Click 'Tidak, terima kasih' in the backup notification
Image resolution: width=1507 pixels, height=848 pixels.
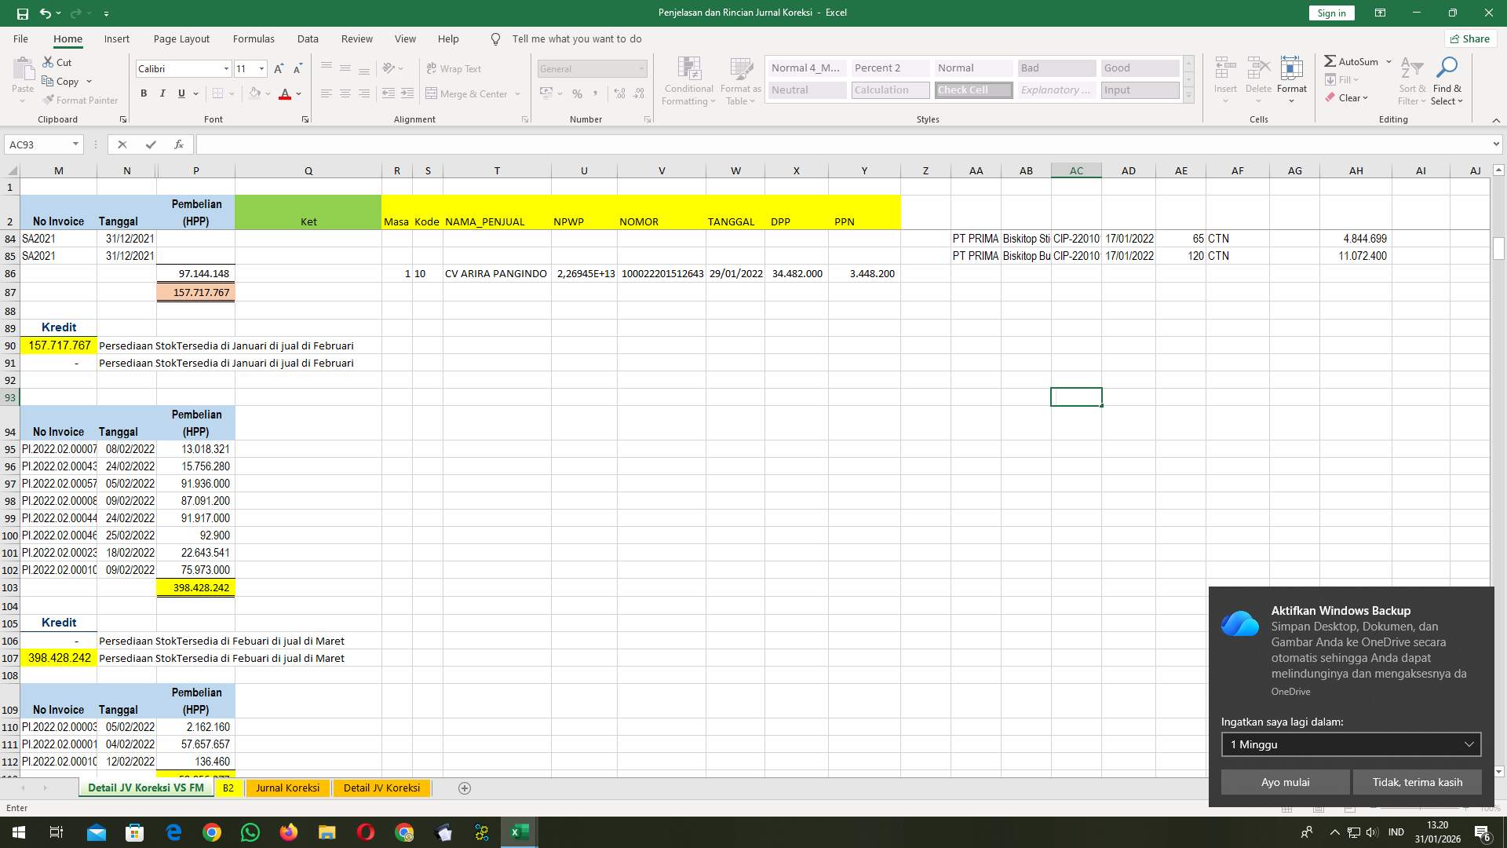coord(1417,782)
